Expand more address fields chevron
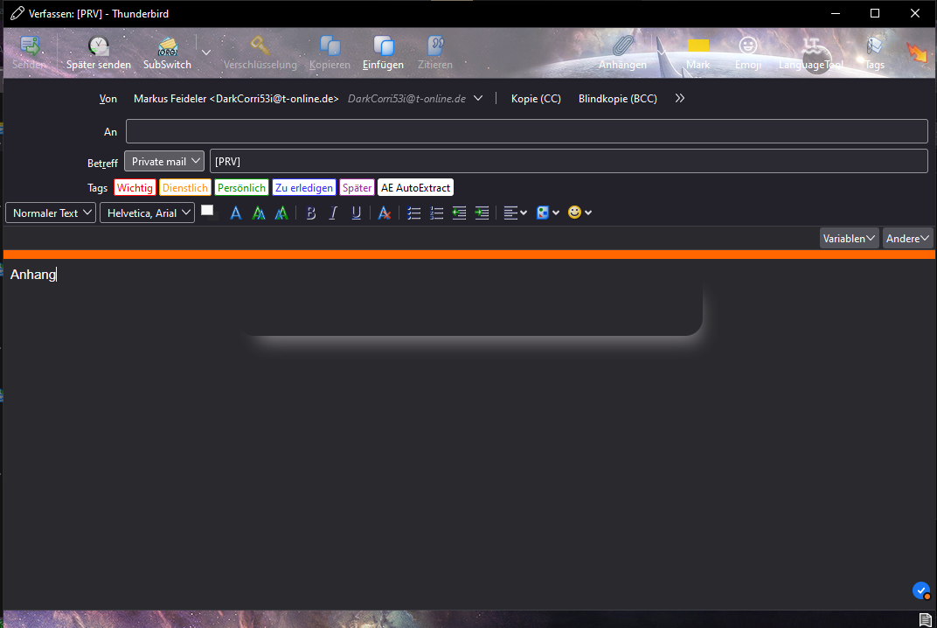The height and width of the screenshot is (628, 937). point(679,98)
